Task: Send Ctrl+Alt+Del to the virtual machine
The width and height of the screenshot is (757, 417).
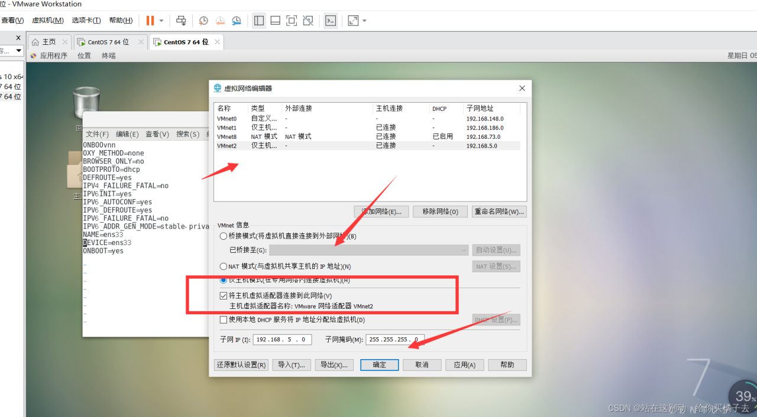Action: click(x=181, y=21)
